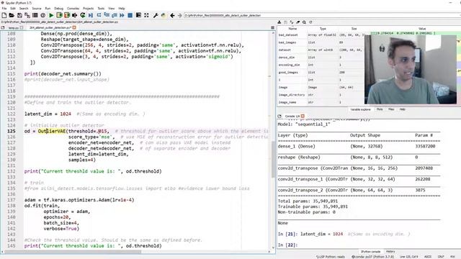Image resolution: width=461 pixels, height=259 pixels.
Task: Sort variables by Size column
Action: pos(354,29)
